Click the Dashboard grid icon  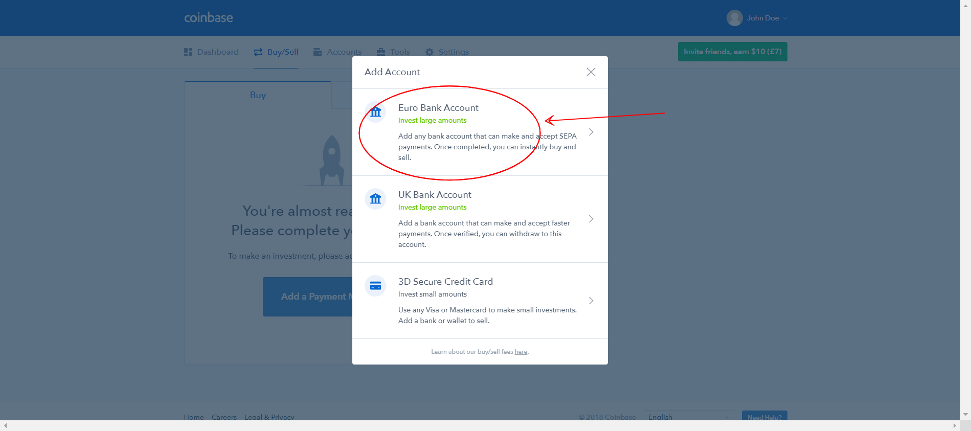pos(188,52)
